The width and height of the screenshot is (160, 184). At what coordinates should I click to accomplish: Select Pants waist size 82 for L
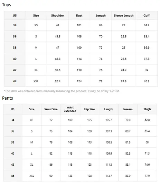tap(51, 154)
